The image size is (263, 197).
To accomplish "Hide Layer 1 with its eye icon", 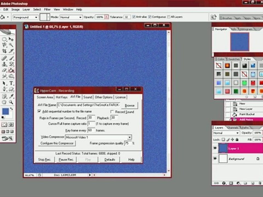I will click(215, 148).
